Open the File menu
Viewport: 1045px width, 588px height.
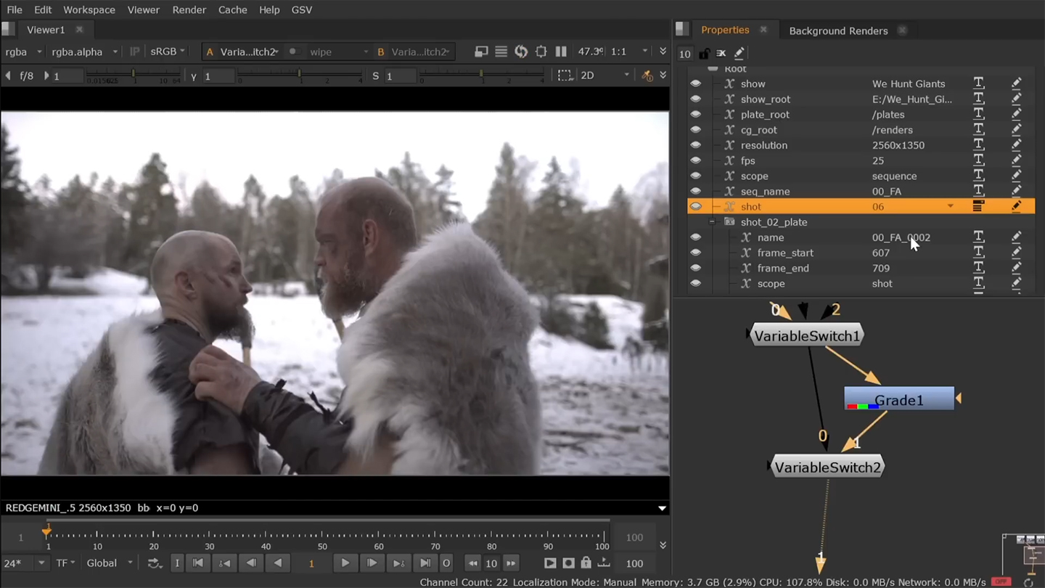pyautogui.click(x=15, y=9)
